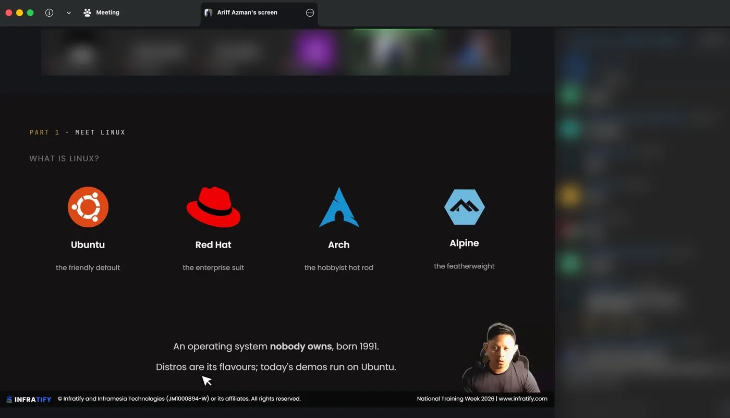Click the blue Arch logo
The width and height of the screenshot is (730, 418).
339,207
